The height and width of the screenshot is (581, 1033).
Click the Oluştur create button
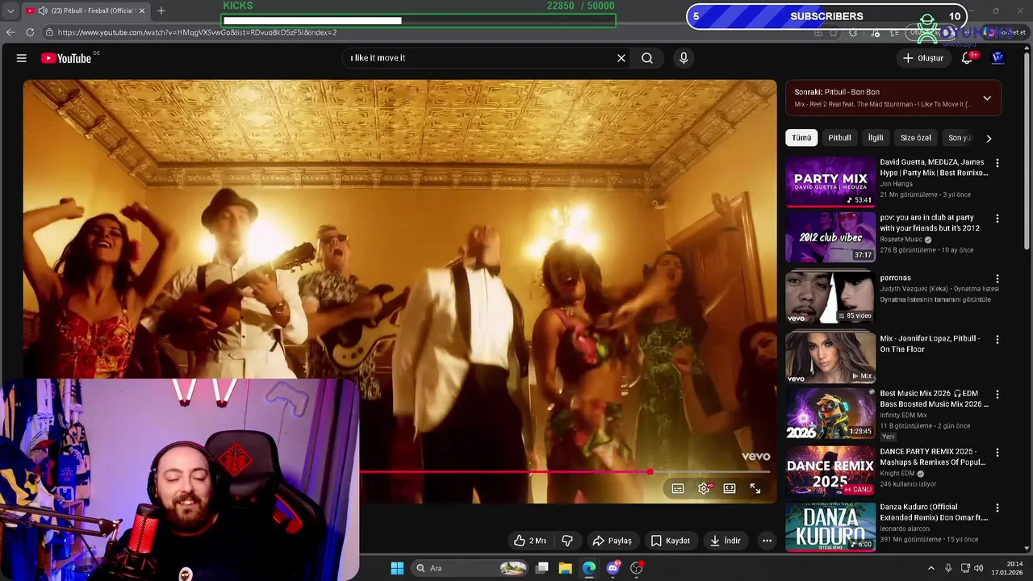pyautogui.click(x=922, y=58)
